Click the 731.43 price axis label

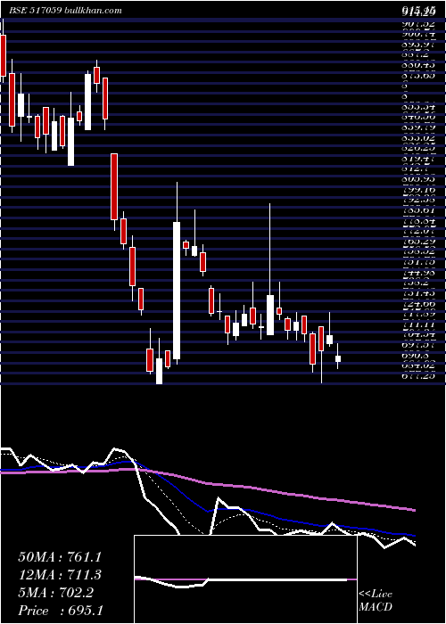418,293
